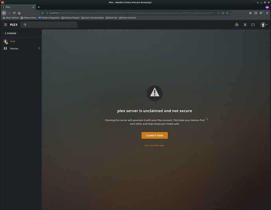
Task: Click the title bar up-arrow button
Action: 258,2
